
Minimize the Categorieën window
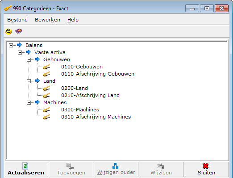(x=192, y=8)
